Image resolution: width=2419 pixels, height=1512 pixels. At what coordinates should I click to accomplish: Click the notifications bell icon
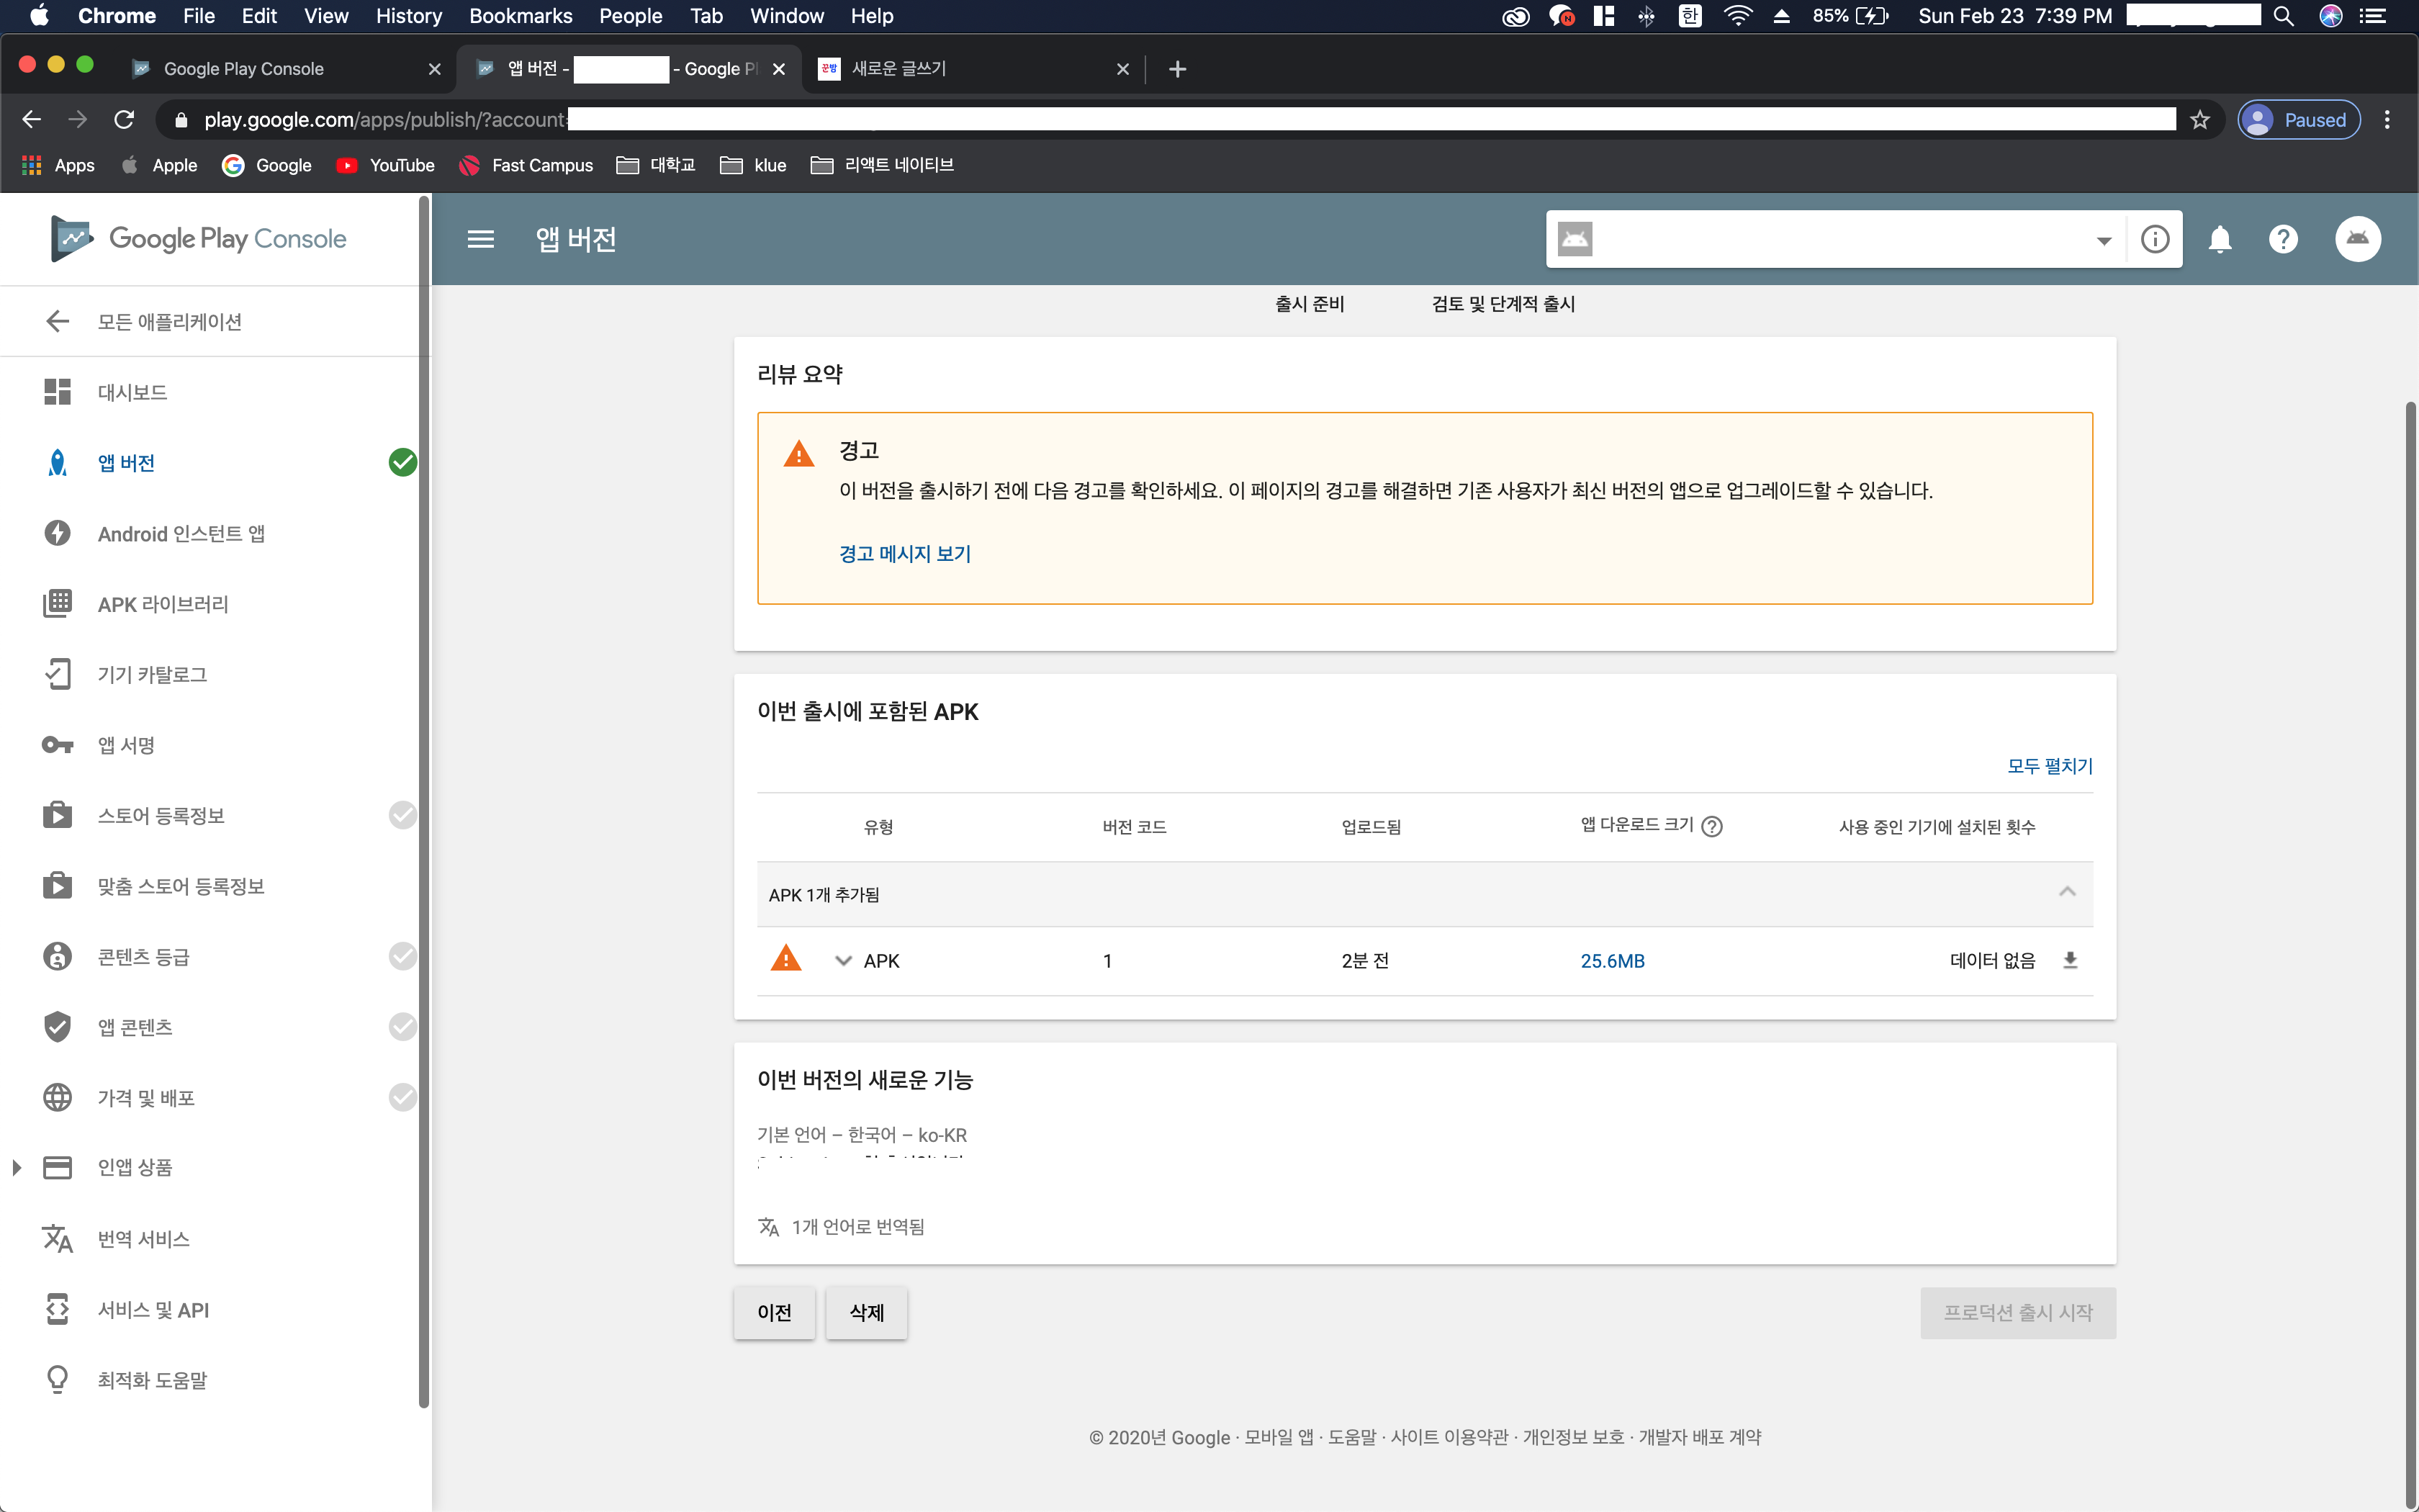[2219, 239]
